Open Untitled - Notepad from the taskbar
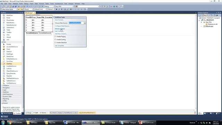The width and height of the screenshot is (222, 125). pyautogui.click(x=128, y=123)
